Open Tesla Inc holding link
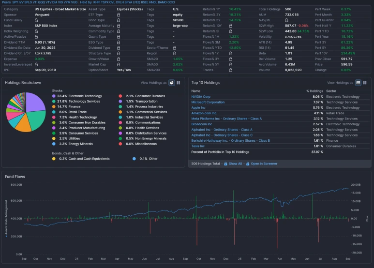Image resolution: width=374 pixels, height=268 pixels. pos(198,146)
